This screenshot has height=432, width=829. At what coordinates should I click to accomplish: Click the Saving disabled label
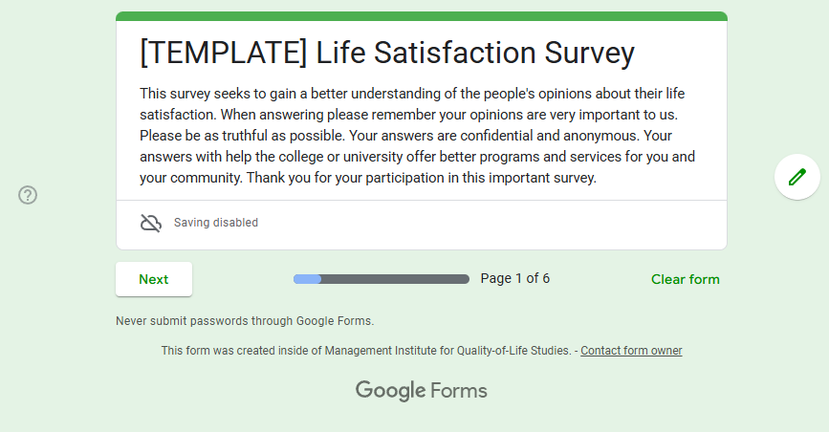click(216, 223)
